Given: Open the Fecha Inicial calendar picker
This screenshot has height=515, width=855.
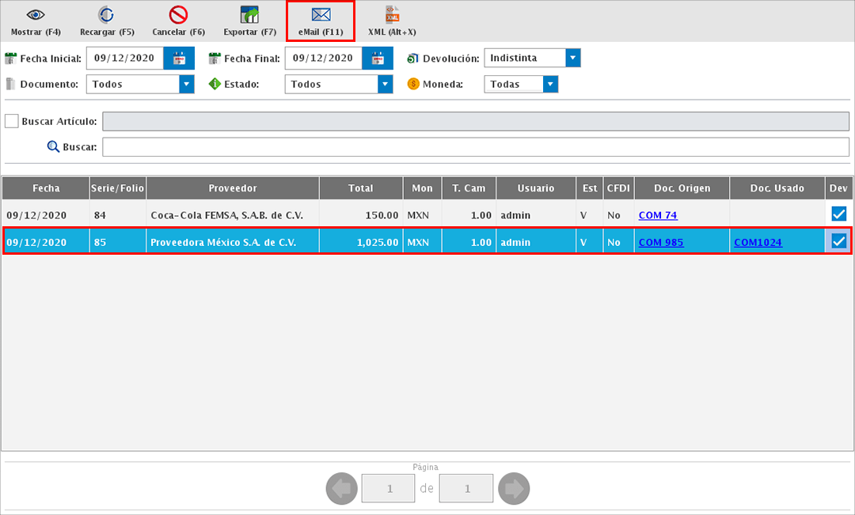Looking at the screenshot, I should pos(179,59).
